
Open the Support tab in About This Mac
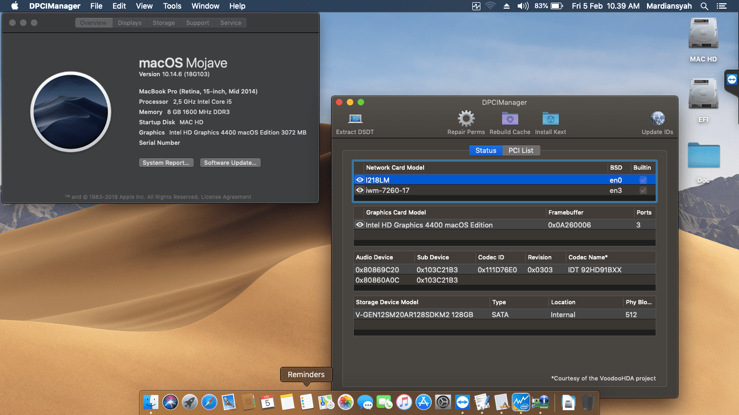point(197,23)
